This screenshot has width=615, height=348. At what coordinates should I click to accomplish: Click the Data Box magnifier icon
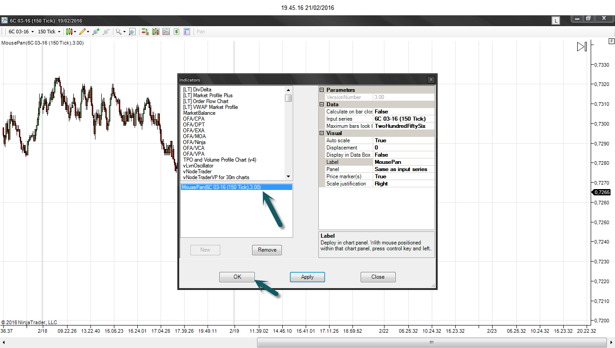(132, 32)
